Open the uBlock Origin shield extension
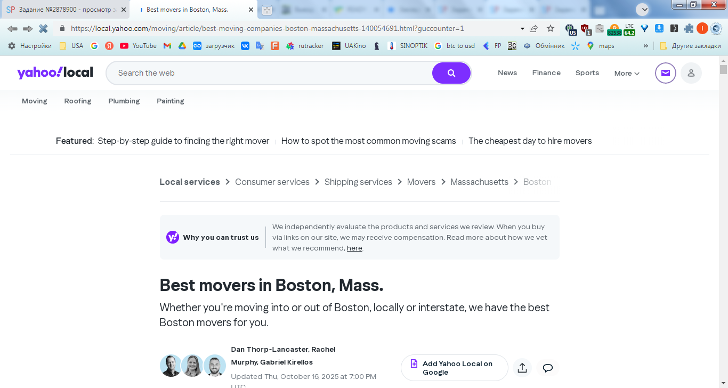 pyautogui.click(x=586, y=29)
